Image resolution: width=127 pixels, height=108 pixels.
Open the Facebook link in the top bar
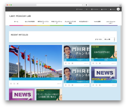point(80,9)
